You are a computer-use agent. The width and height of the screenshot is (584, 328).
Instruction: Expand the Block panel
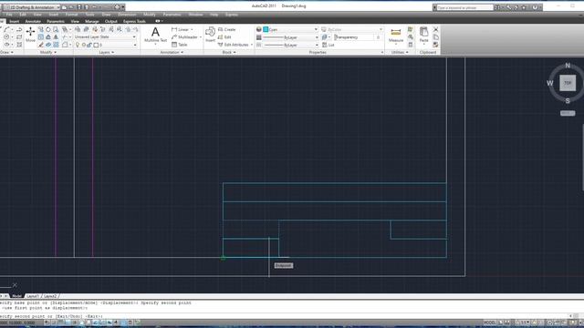[x=229, y=53]
